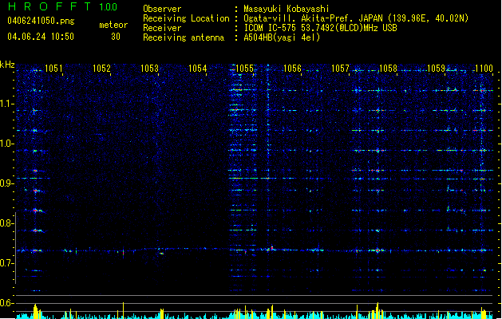Click the 1052 time marker
This screenshot has width=502, height=319.
click(101, 69)
